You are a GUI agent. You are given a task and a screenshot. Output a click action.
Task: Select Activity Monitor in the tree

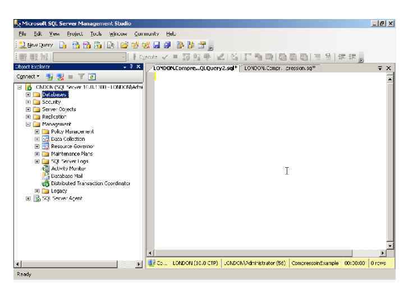68,168
